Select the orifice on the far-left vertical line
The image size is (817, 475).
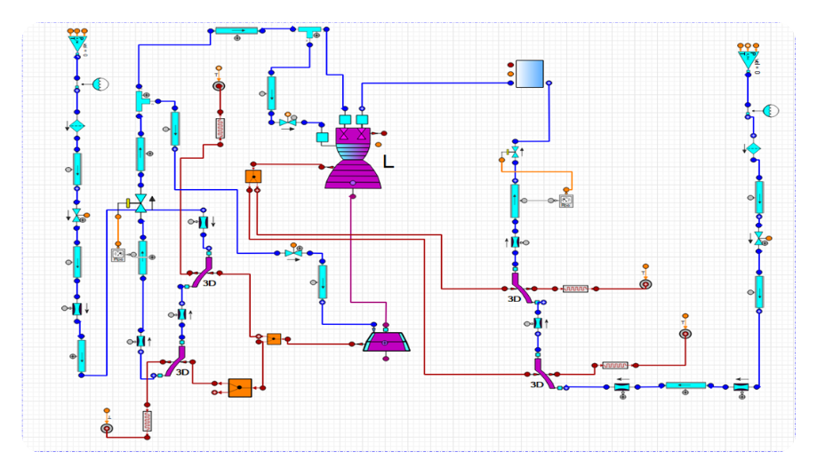77,309
